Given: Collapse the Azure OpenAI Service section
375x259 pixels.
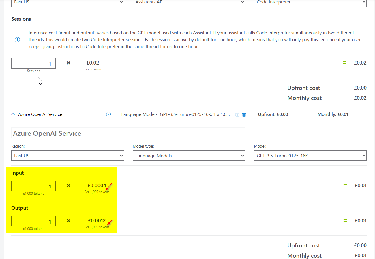Looking at the screenshot, I should [13, 114].
